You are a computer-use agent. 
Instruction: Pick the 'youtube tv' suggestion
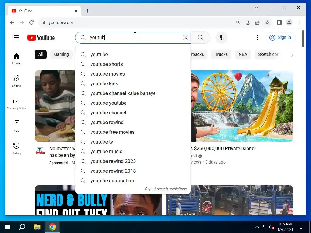(x=133, y=142)
